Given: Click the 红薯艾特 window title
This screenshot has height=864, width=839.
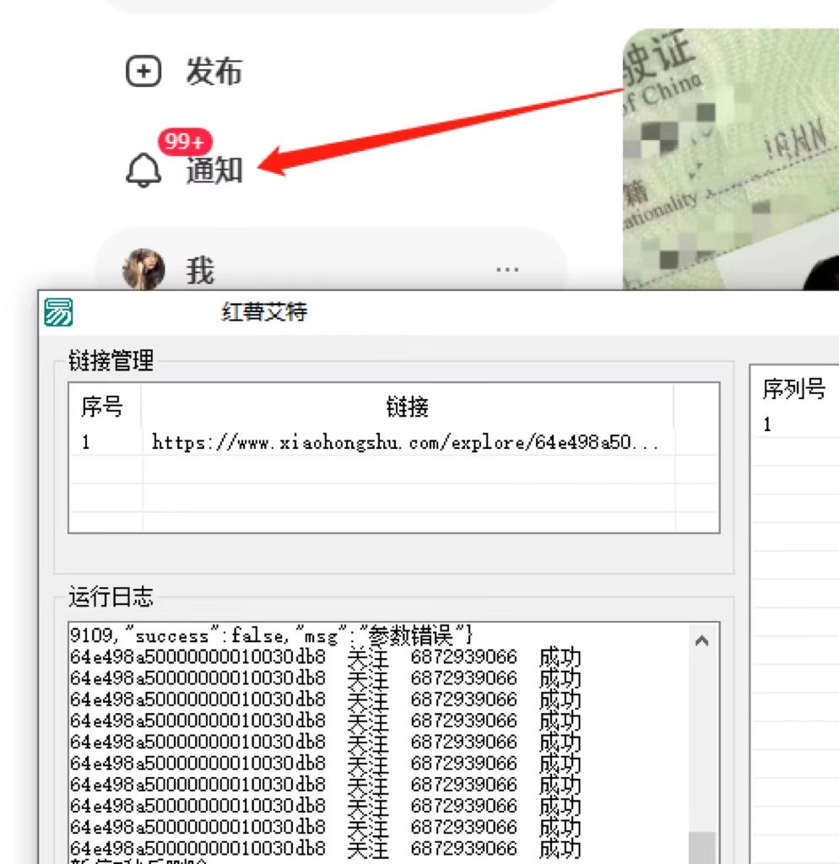Looking at the screenshot, I should [262, 311].
